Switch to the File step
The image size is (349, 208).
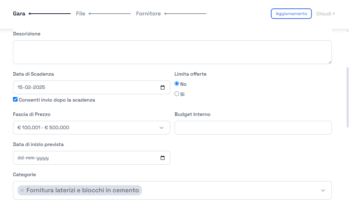point(80,14)
